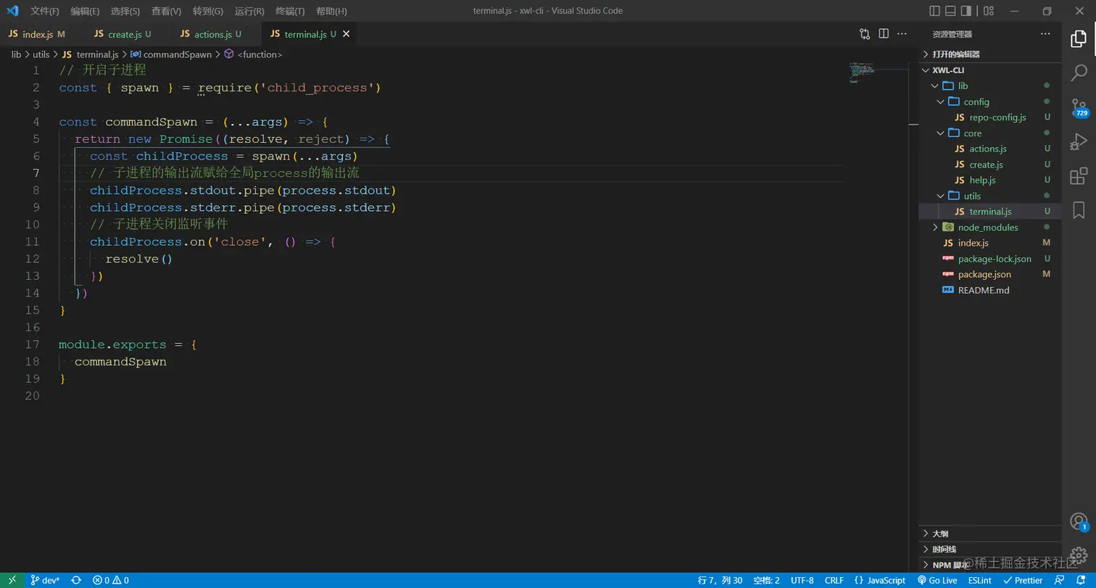Open the Extensions view
Viewport: 1096px width, 588px height.
[x=1079, y=176]
